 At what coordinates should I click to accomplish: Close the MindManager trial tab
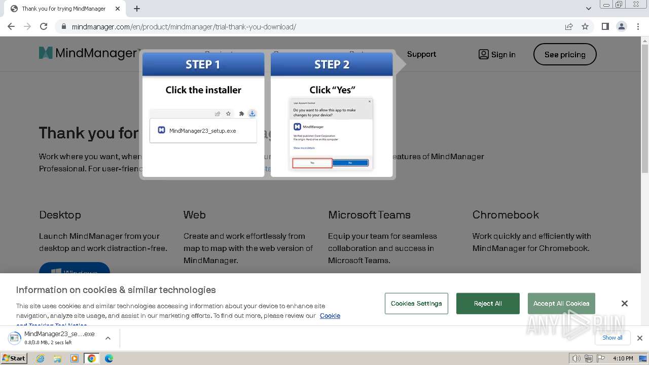point(118,9)
